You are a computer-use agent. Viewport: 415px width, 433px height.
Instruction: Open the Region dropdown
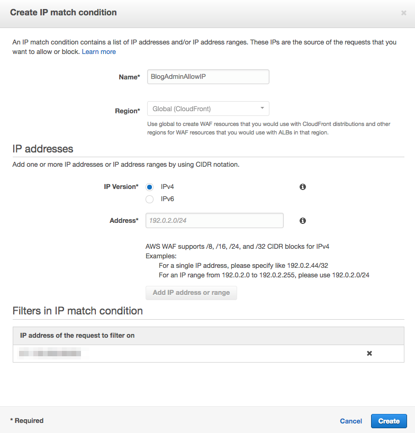[x=208, y=109]
